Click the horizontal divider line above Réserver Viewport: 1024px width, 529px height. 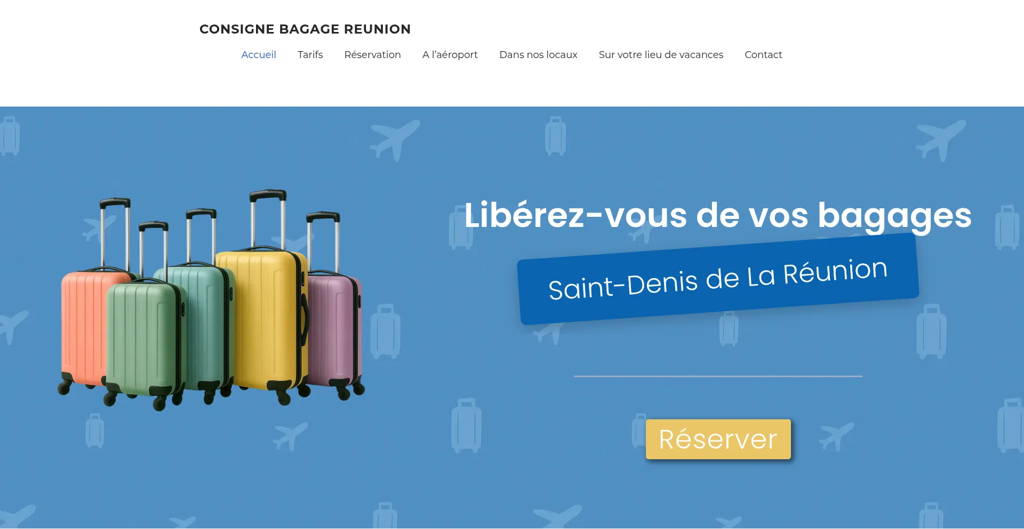[x=718, y=376]
